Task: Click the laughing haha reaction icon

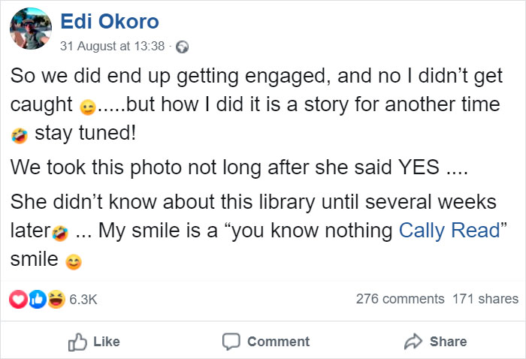Action: [55, 299]
